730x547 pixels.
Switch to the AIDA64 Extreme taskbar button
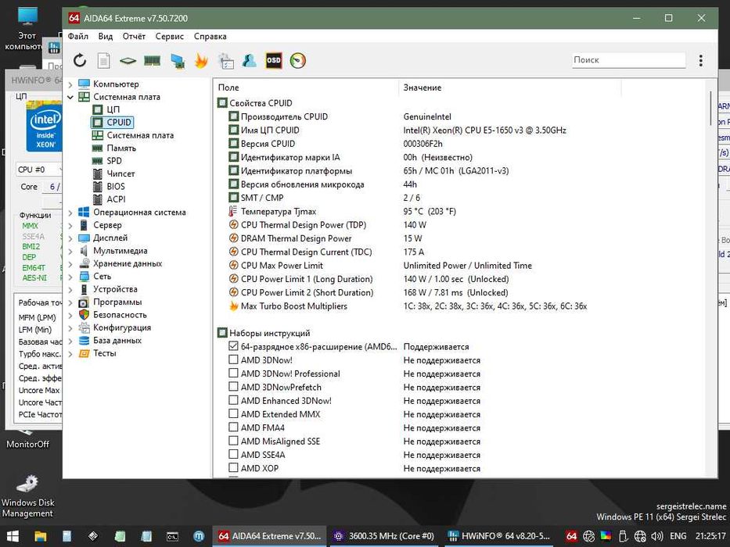270,536
